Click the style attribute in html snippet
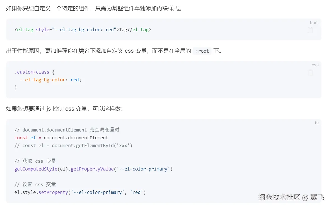 tap(43, 30)
